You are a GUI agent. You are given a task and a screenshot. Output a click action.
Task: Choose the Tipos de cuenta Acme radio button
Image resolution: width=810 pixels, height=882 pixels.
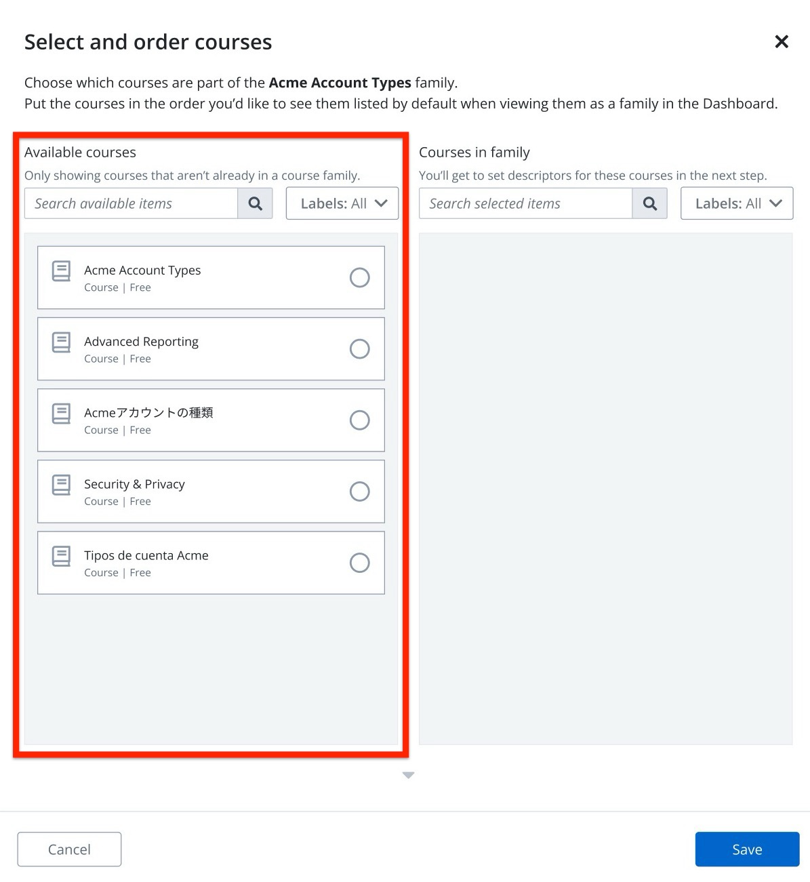click(x=359, y=563)
